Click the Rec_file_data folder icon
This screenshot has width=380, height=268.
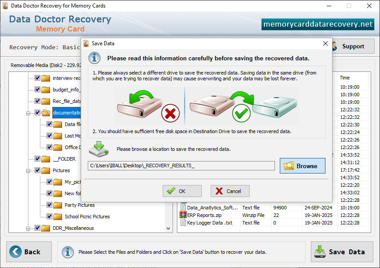(46, 101)
